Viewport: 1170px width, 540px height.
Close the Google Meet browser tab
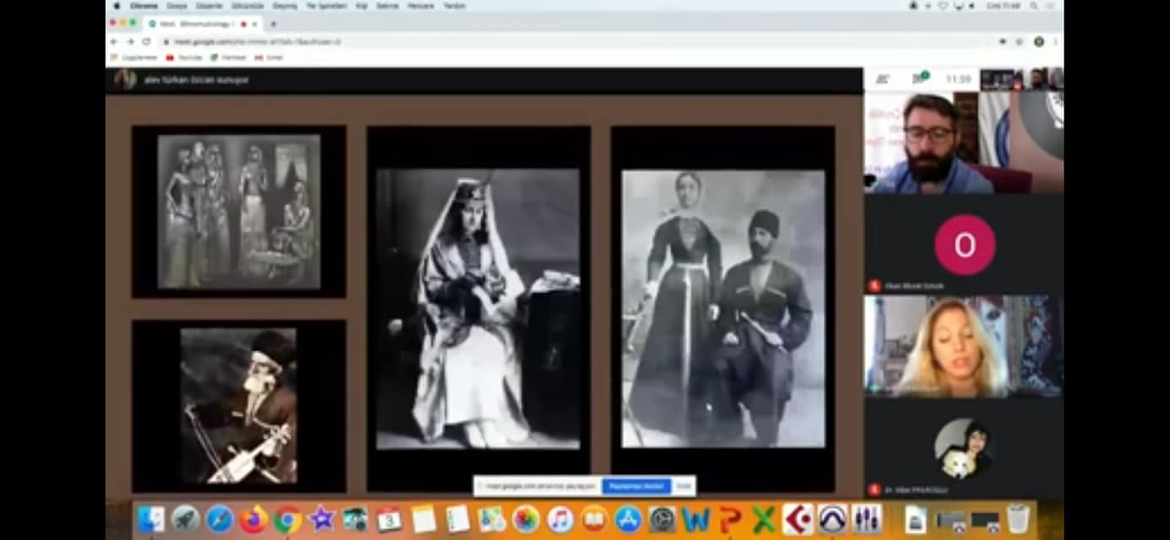255,24
